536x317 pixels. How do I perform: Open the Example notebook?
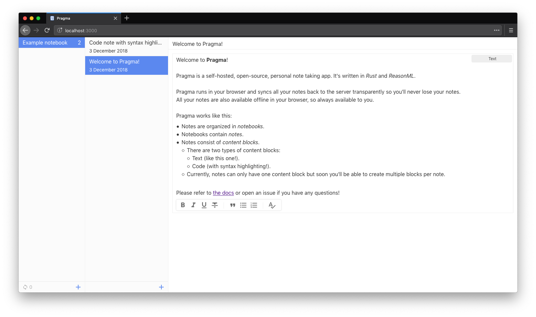(52, 43)
